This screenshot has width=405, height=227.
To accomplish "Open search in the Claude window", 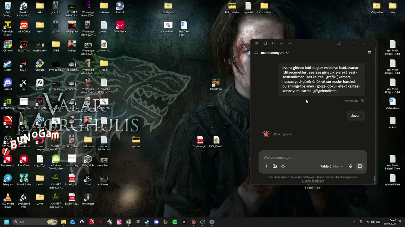I will (273, 43).
